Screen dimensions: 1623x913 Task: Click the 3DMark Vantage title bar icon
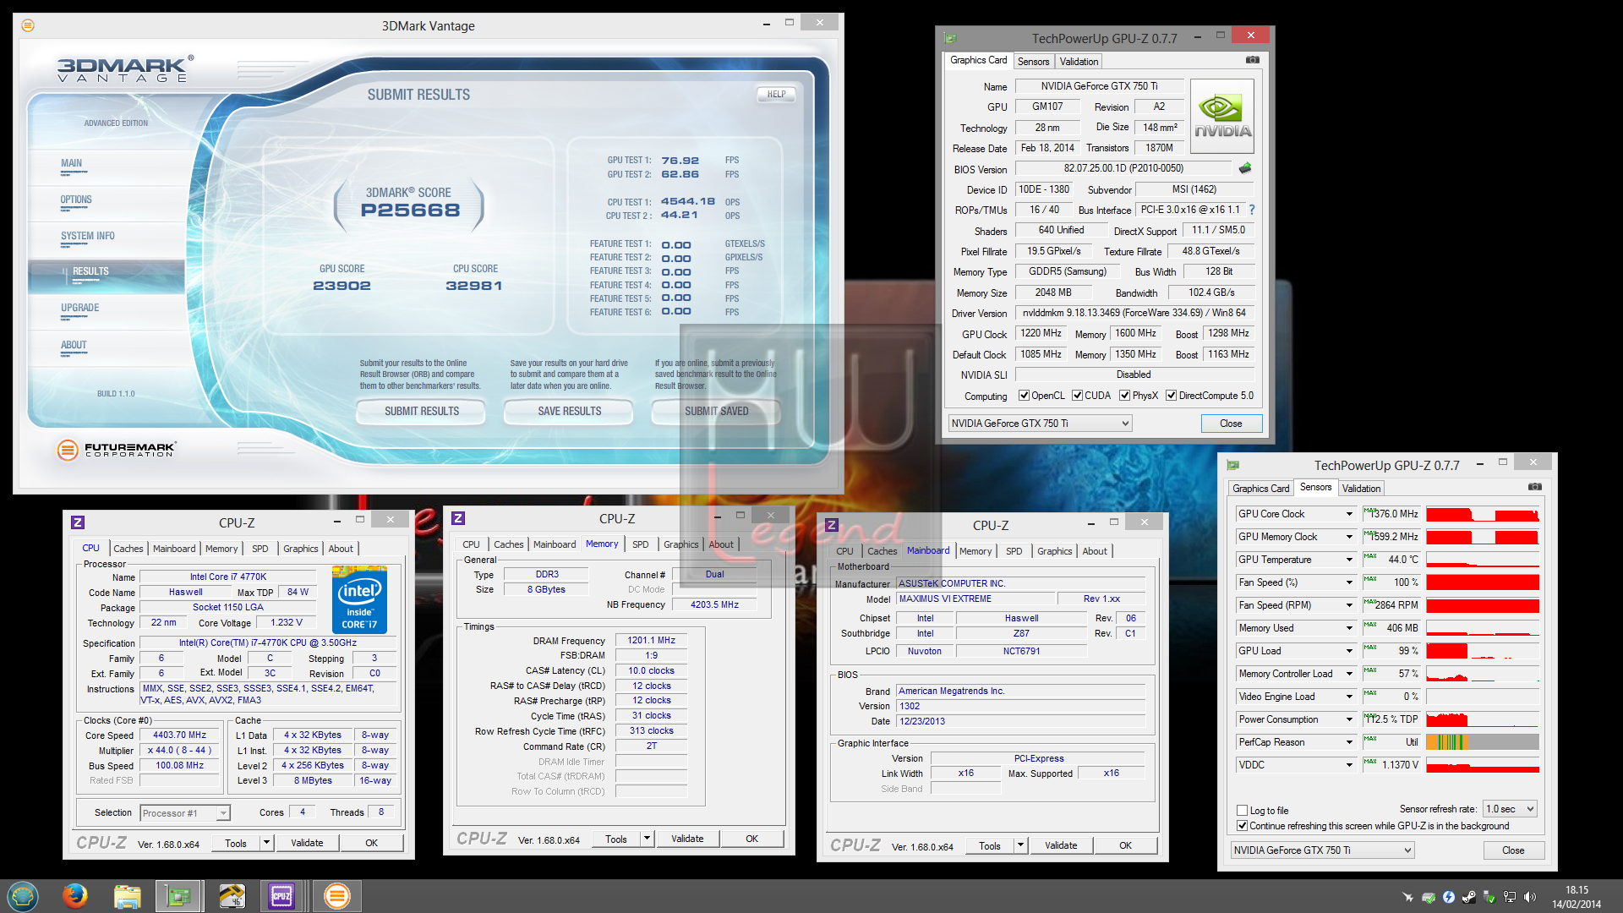(28, 25)
